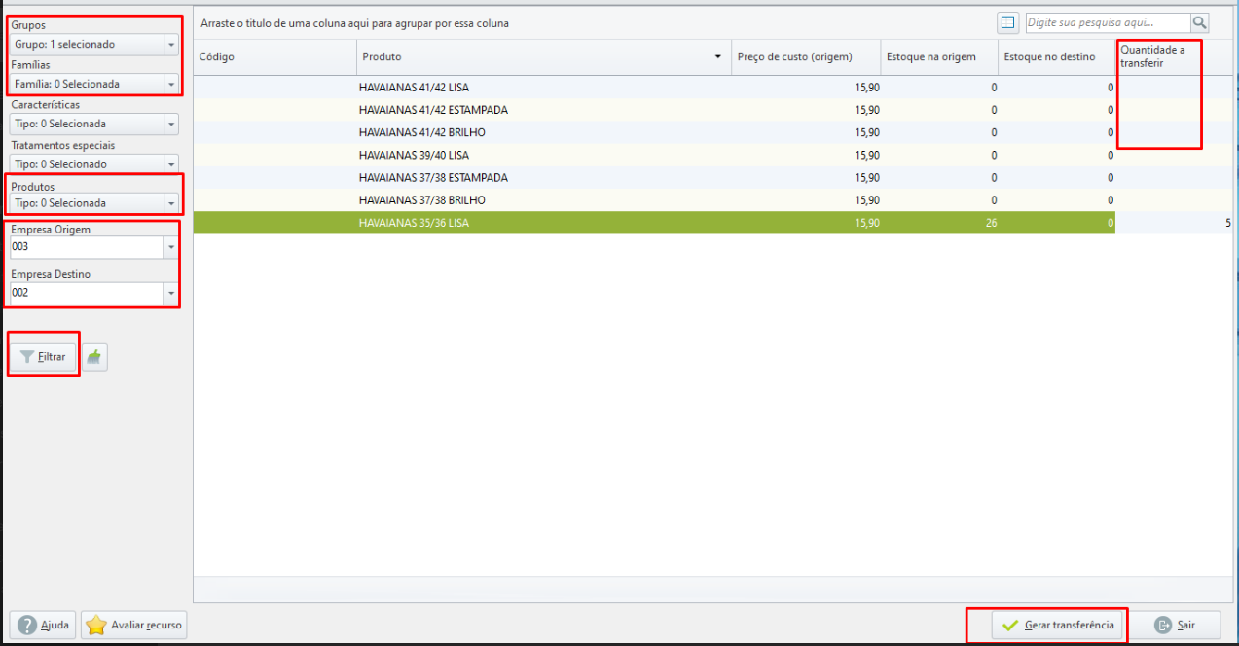Click the Filtrar button
The height and width of the screenshot is (646, 1239).
pyautogui.click(x=43, y=357)
